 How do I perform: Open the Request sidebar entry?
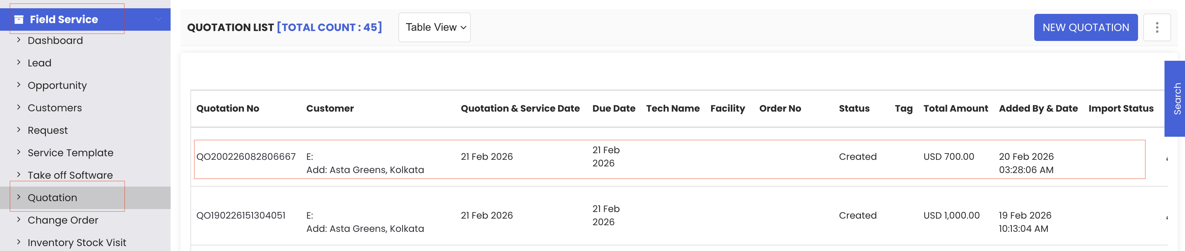pos(47,130)
